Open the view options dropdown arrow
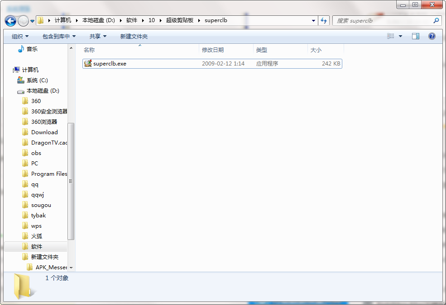The width and height of the screenshot is (446, 305). click(x=400, y=36)
